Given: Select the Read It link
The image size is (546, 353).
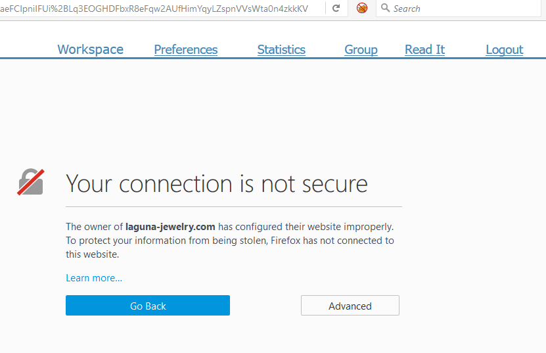Looking at the screenshot, I should [x=424, y=49].
